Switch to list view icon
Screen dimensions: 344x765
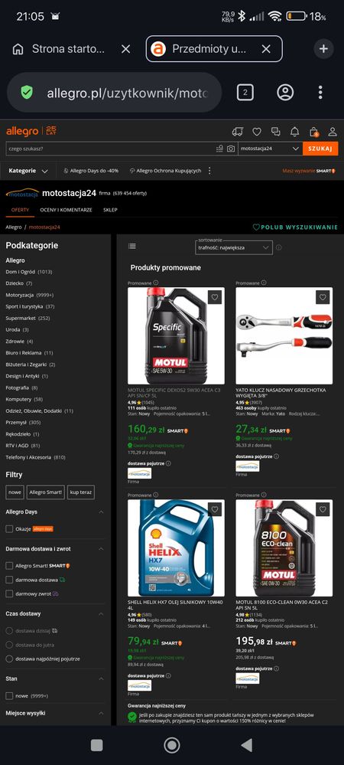(132, 247)
